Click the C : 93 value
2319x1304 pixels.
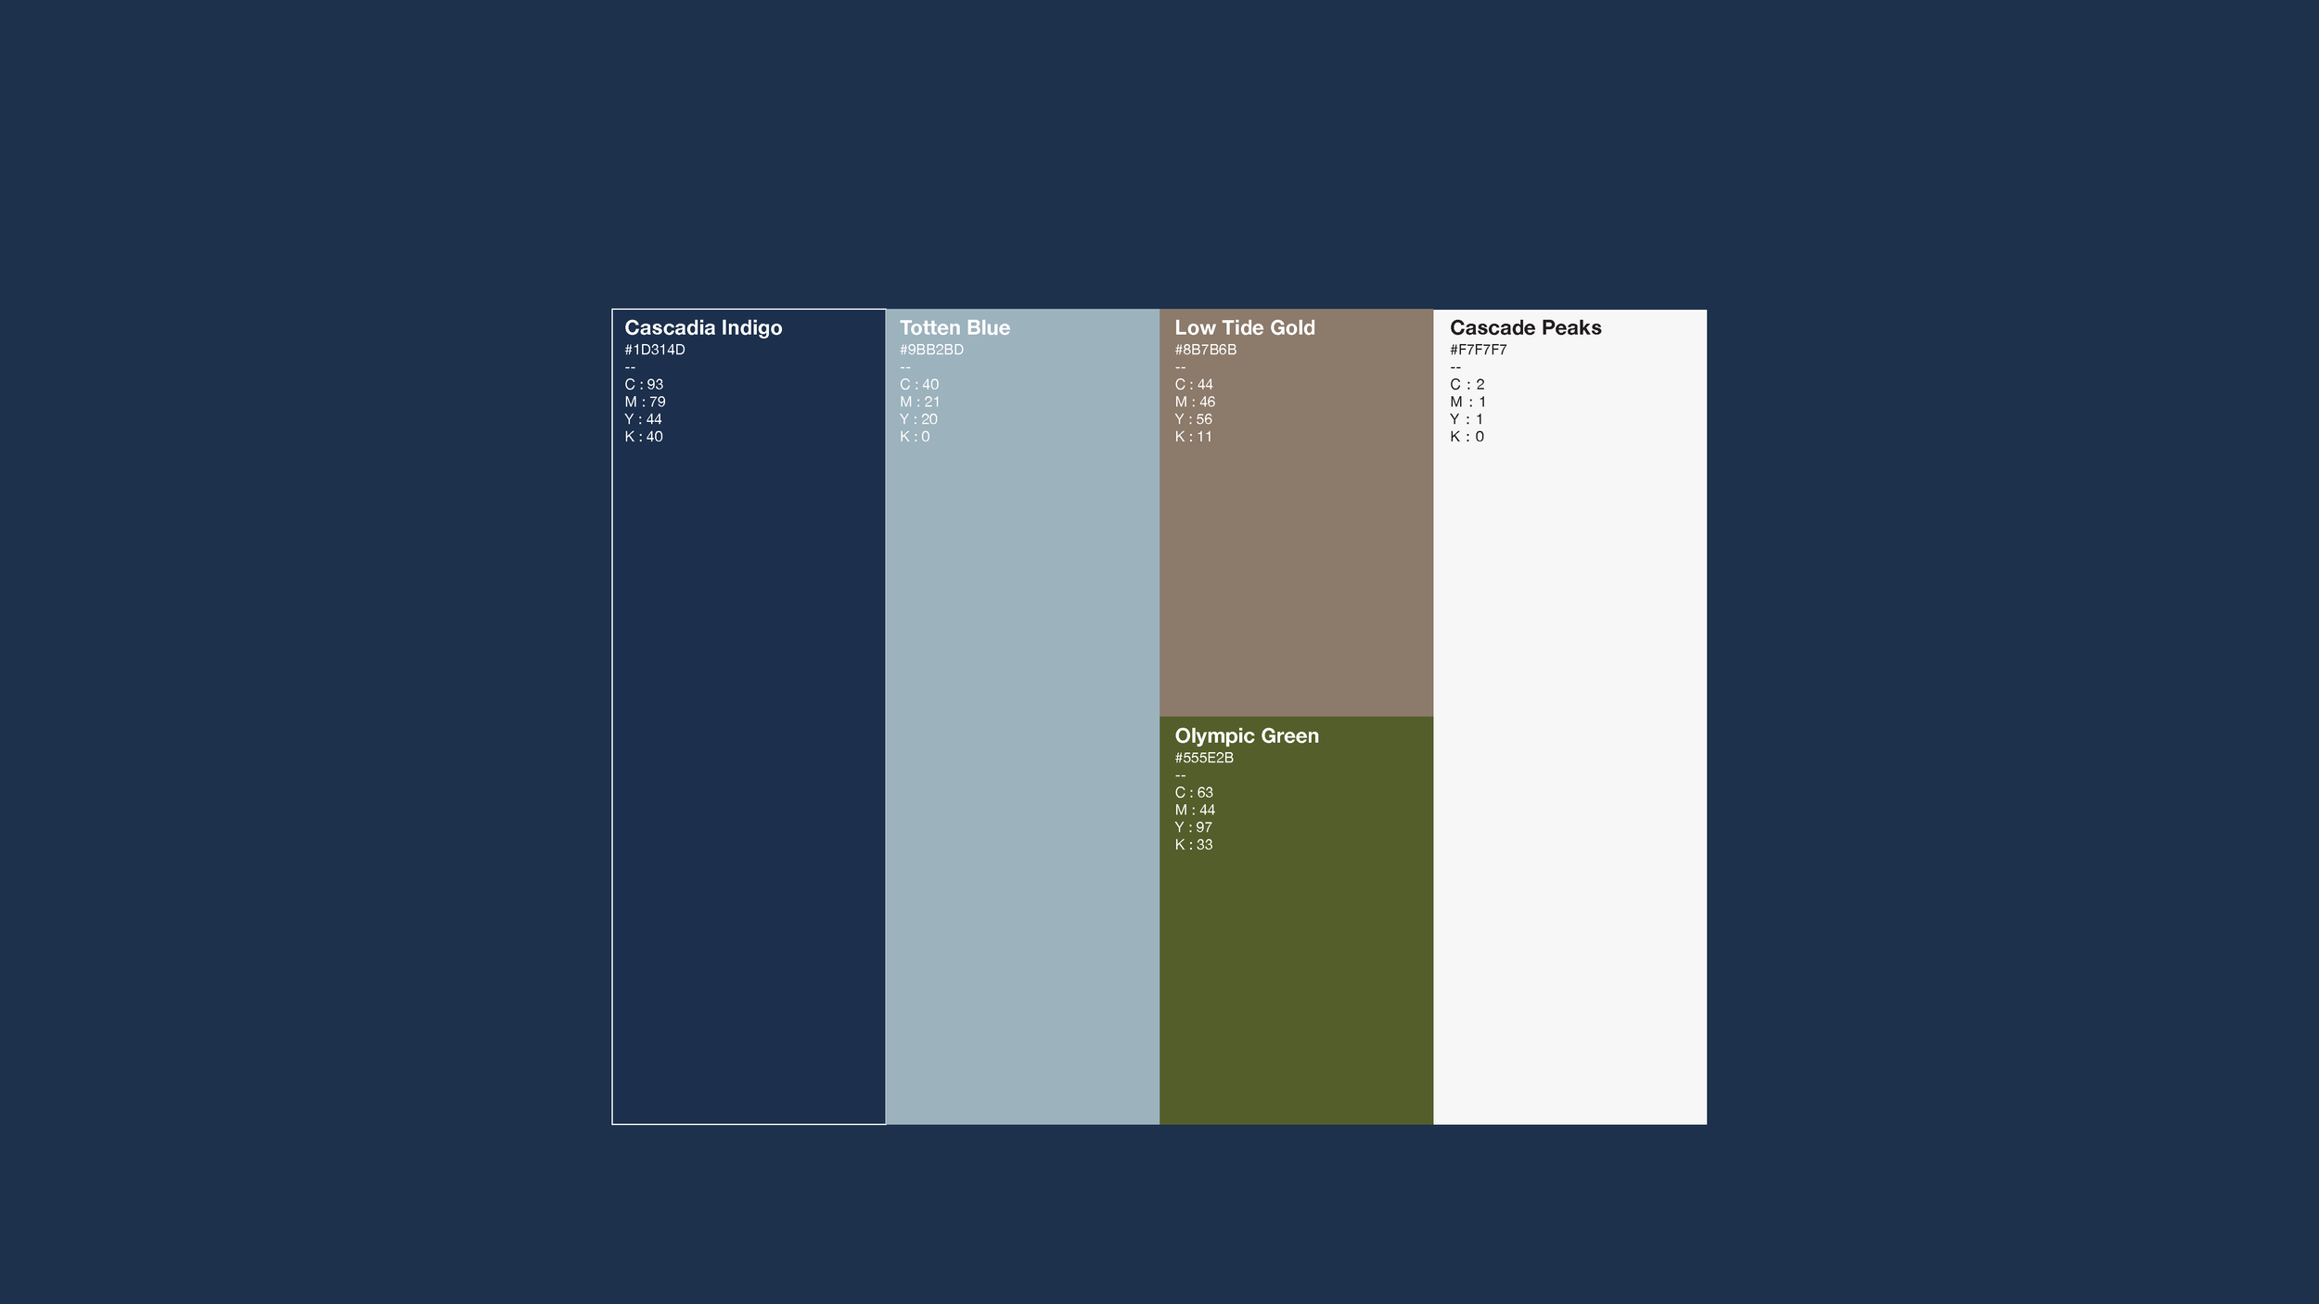click(644, 384)
